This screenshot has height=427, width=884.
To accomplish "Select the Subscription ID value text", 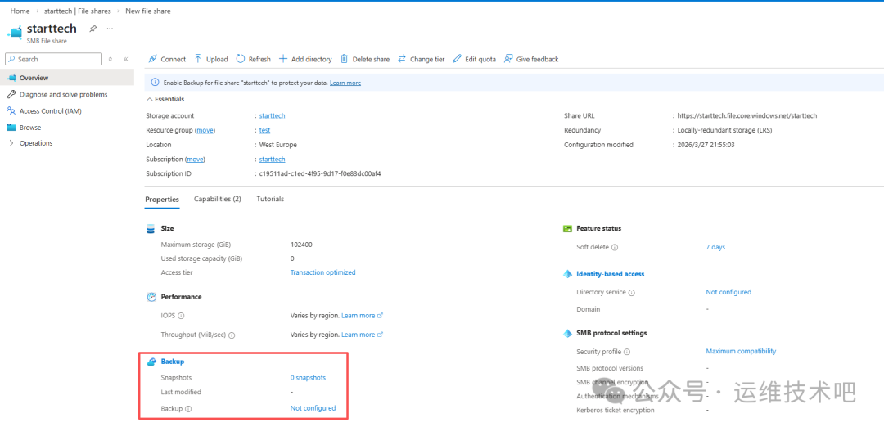I will 320,174.
